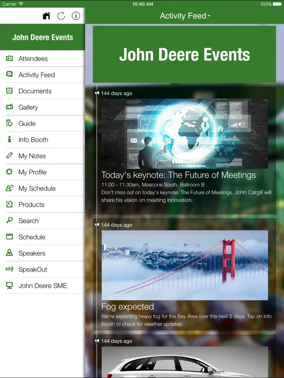The width and height of the screenshot is (284, 378).
Task: Tap the My Schedule person icon
Action: point(9,188)
